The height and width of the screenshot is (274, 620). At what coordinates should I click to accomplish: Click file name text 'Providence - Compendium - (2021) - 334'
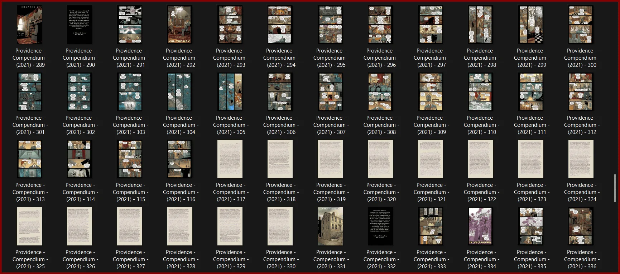click(x=482, y=259)
